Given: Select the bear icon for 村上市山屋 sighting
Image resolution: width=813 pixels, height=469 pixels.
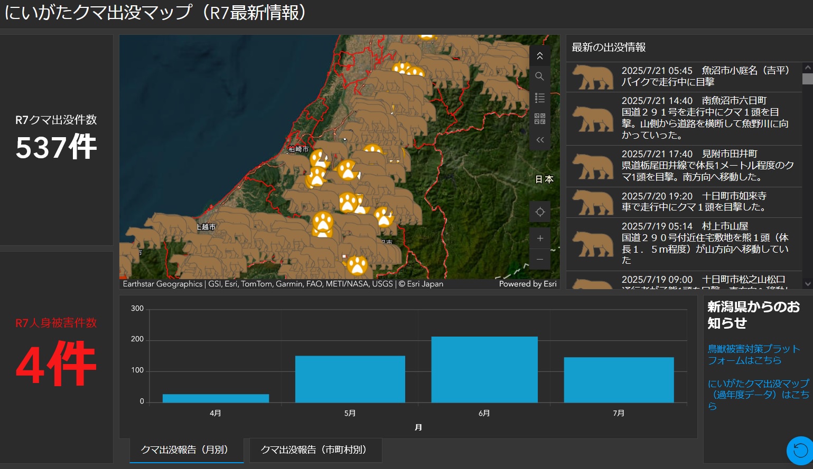Looking at the screenshot, I should tap(593, 244).
